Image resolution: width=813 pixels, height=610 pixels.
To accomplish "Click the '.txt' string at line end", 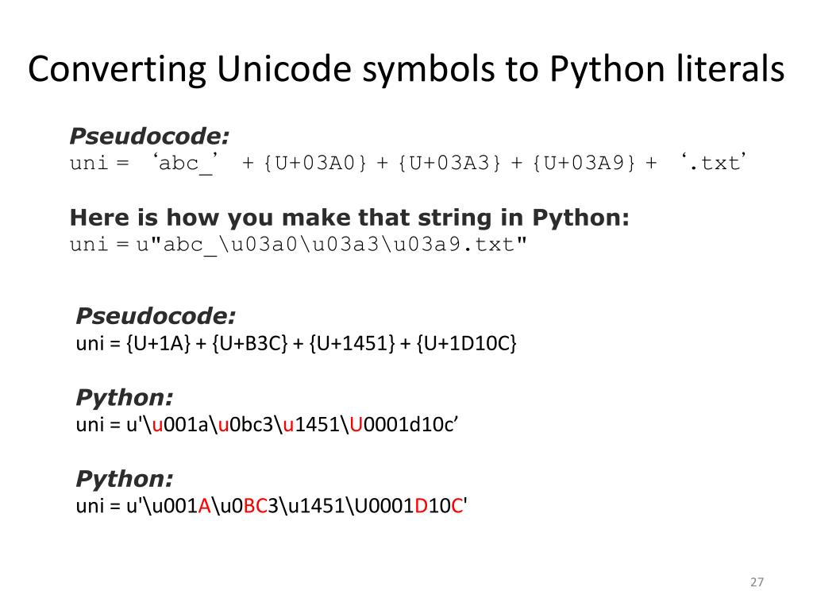I will 714,162.
